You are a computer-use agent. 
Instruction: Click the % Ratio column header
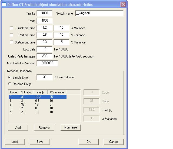[26, 92]
